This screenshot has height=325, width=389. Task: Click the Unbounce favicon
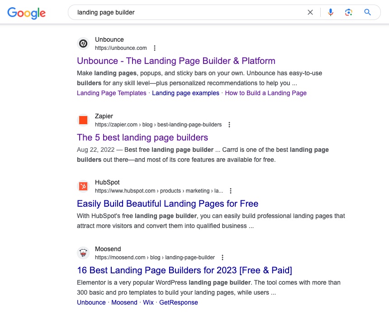(x=83, y=44)
